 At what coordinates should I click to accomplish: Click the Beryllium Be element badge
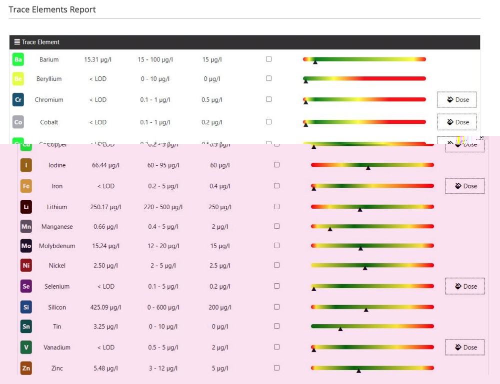coord(18,79)
